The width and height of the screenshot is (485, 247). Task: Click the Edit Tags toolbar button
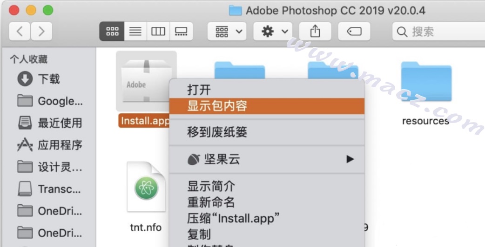[x=354, y=31]
